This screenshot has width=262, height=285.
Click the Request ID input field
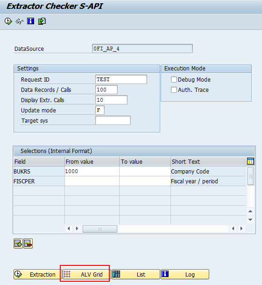pyautogui.click(x=121, y=79)
